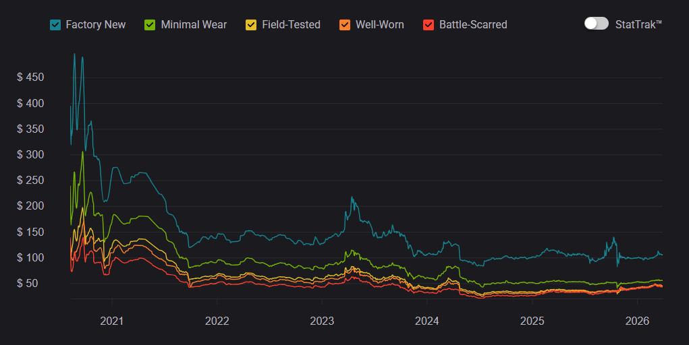Disable the Well-Worn checkbox
This screenshot has height=345, width=689.
(345, 25)
